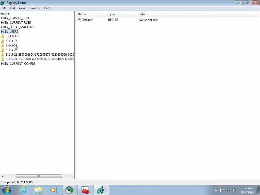Click the Registry Editor title bar icon
The image size is (260, 195).
(x=3, y=3)
